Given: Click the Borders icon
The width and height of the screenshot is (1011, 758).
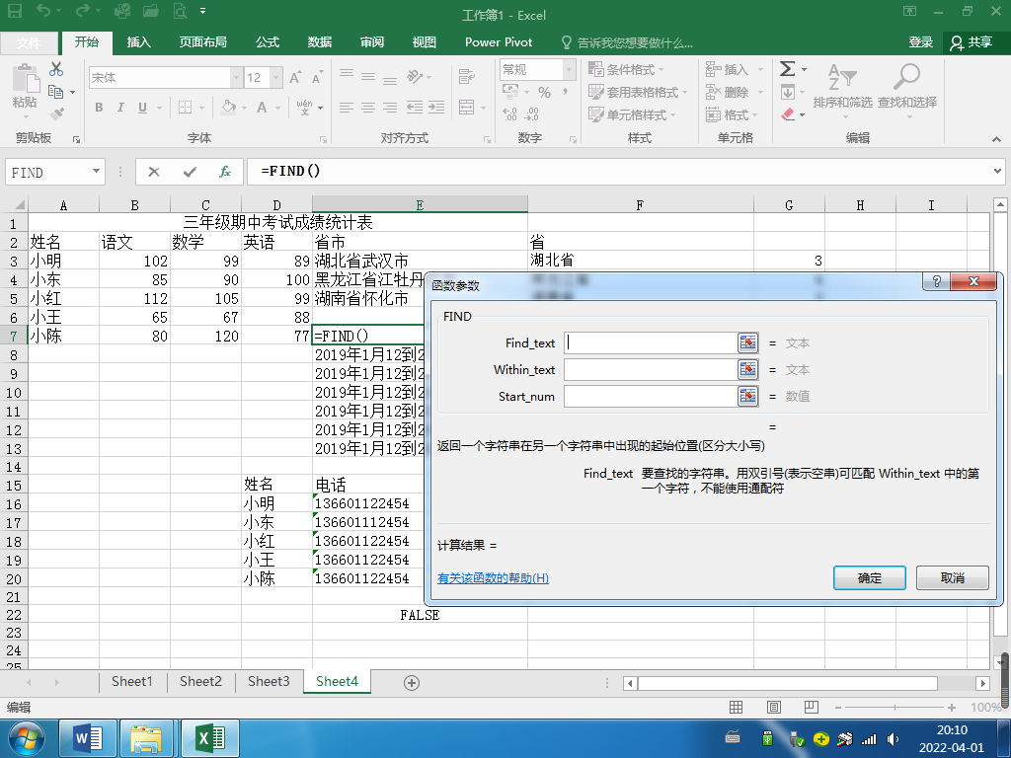Looking at the screenshot, I should click(185, 107).
